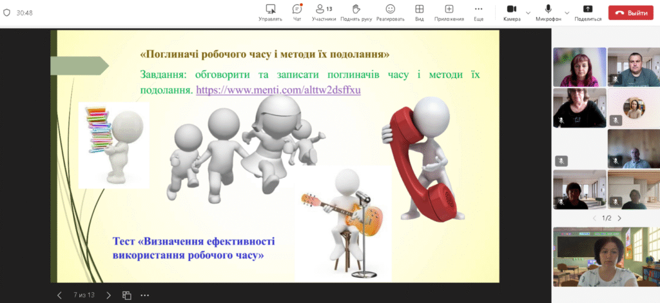Image resolution: width=660 pixels, height=303 pixels.
Task: Open slide grid view icon
Action: click(x=127, y=295)
